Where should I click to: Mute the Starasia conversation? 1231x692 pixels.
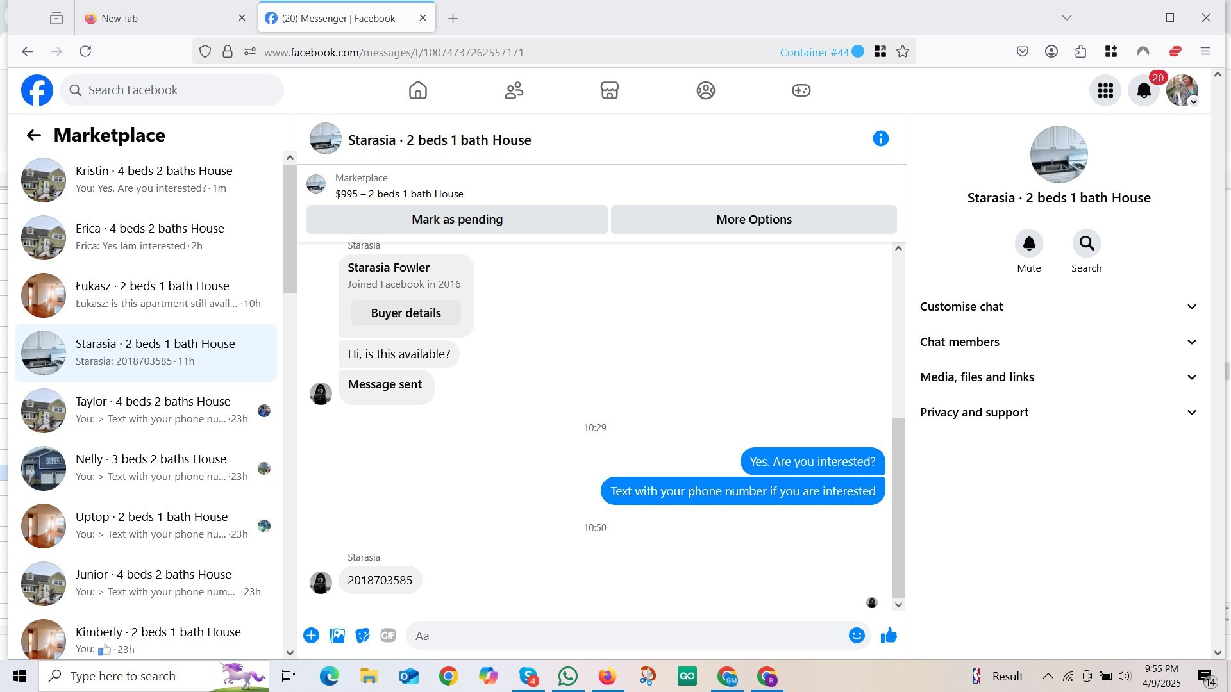[x=1028, y=243]
